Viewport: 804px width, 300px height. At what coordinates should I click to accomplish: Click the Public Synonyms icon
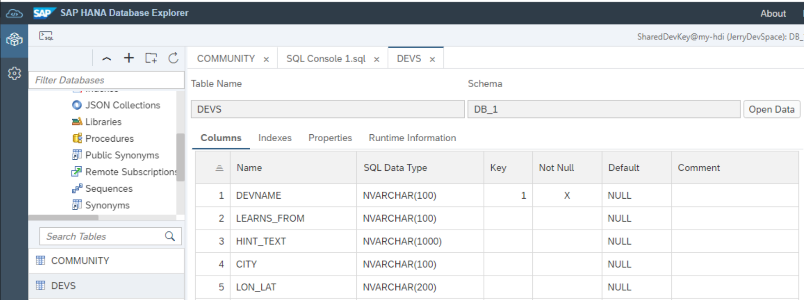(x=77, y=155)
